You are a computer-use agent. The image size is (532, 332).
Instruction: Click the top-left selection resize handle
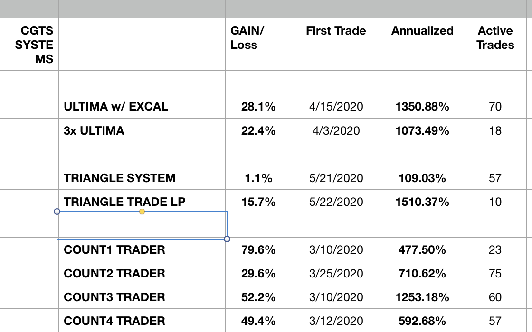(x=57, y=212)
